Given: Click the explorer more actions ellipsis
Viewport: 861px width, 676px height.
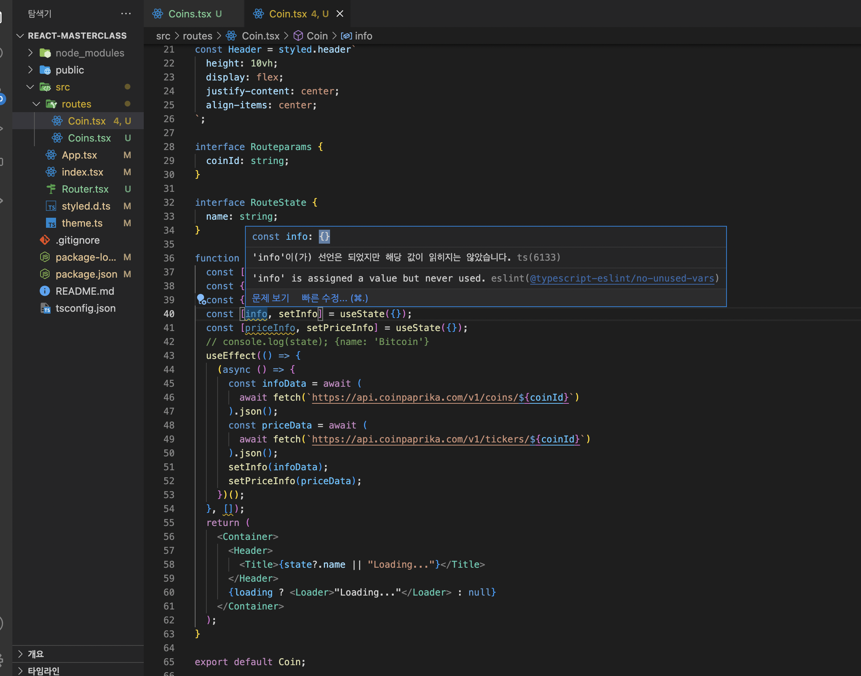Looking at the screenshot, I should coord(126,14).
